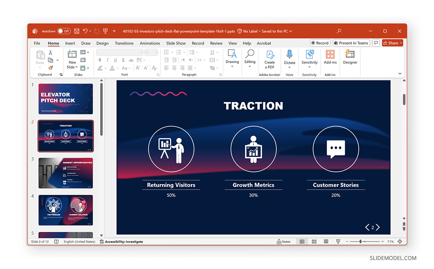434x269 pixels.
Task: Expand the New Slide dropdown
Action: [x=72, y=67]
